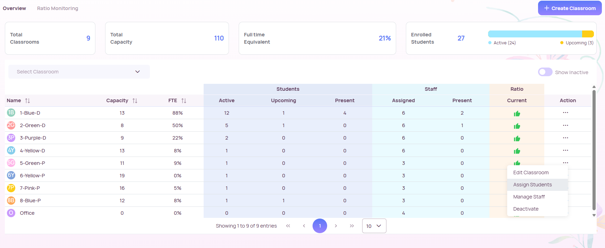Image resolution: width=605 pixels, height=248 pixels.
Task: Switch to the Ratio Monitoring tab
Action: [58, 8]
